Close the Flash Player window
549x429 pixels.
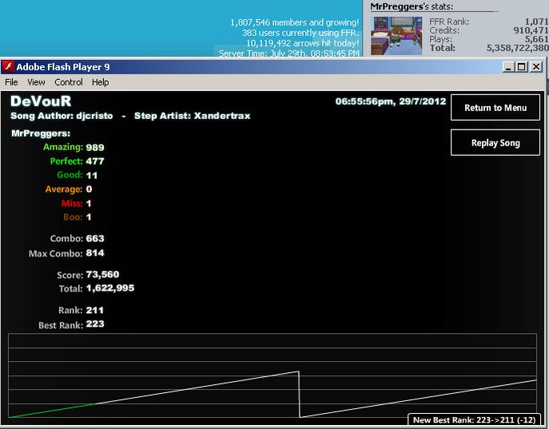pos(535,66)
